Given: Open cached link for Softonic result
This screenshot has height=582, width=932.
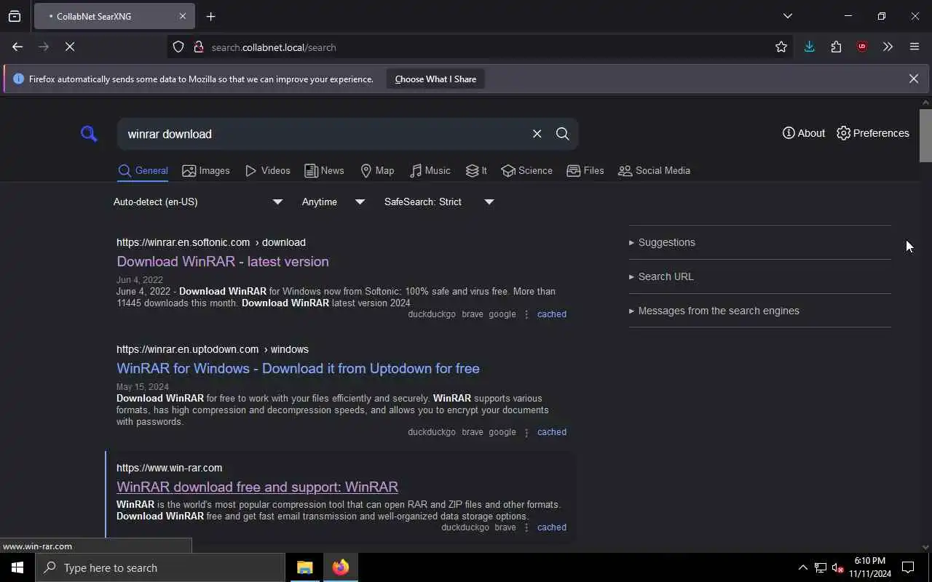Looking at the screenshot, I should click(x=551, y=314).
